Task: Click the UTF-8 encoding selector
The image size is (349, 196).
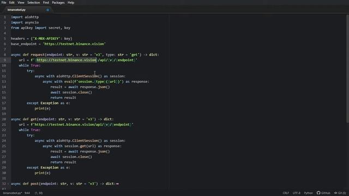Action: (x=297, y=193)
